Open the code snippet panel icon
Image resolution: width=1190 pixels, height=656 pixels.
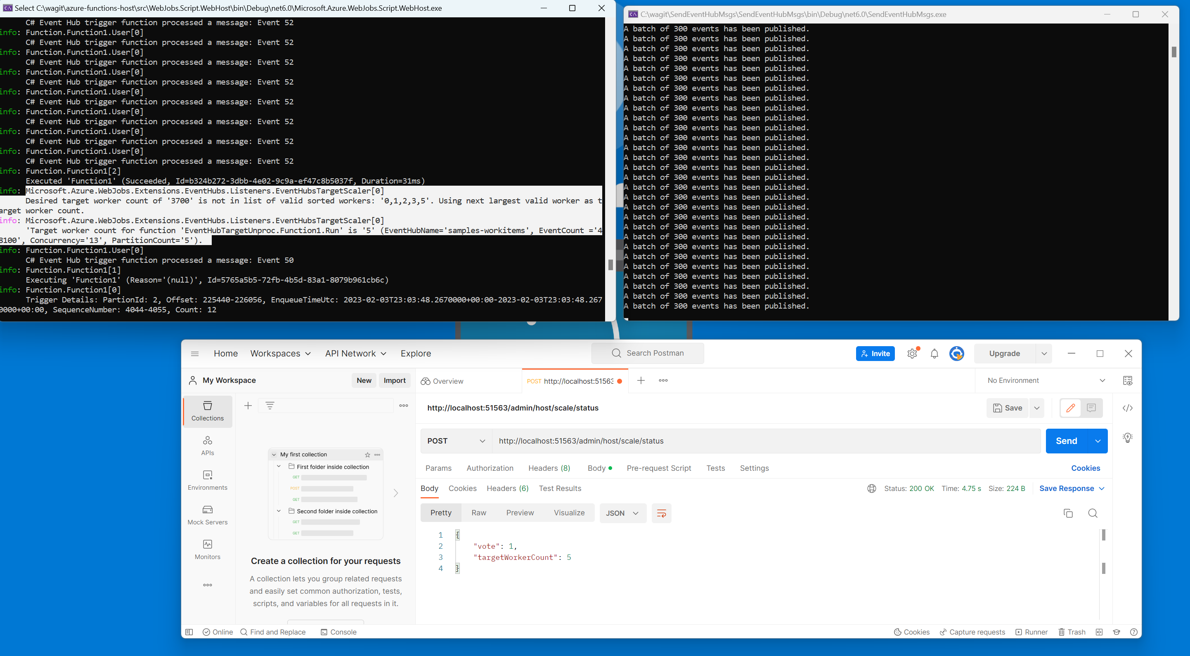pos(1127,408)
